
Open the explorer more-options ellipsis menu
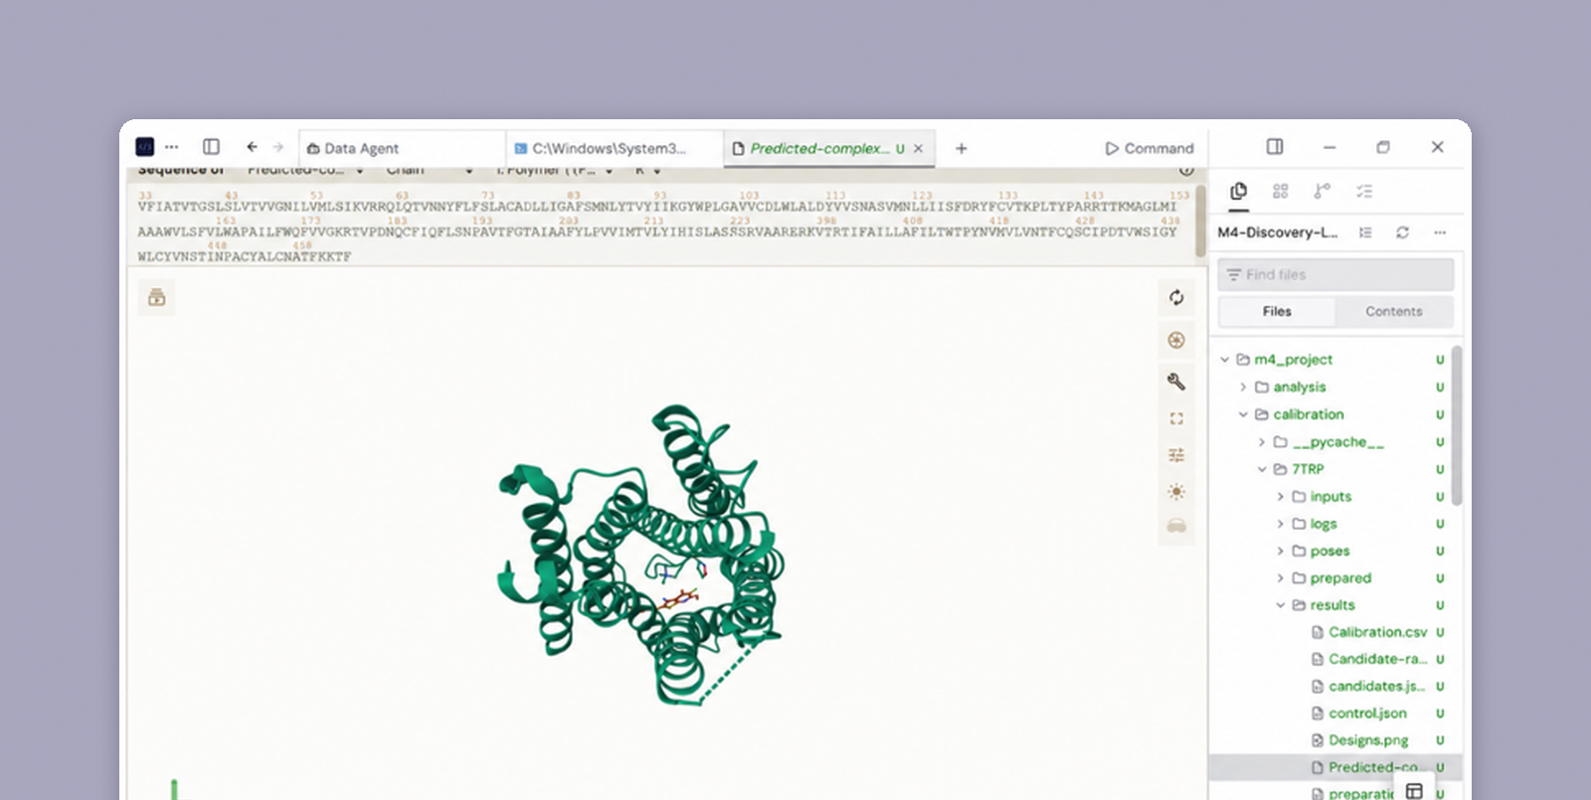(x=1440, y=233)
